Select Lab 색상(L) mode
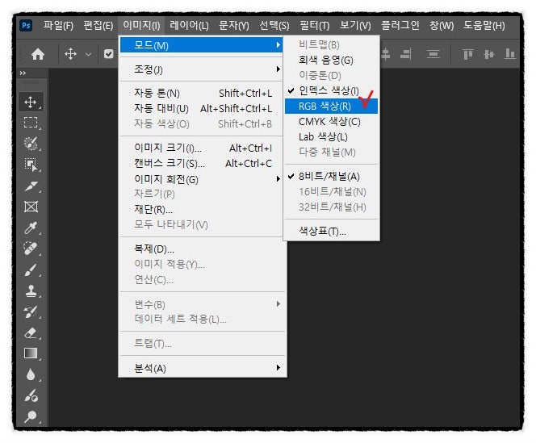 (x=331, y=136)
